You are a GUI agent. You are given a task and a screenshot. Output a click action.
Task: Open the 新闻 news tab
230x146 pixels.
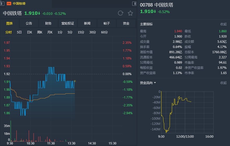pyautogui.click(x=87, y=23)
